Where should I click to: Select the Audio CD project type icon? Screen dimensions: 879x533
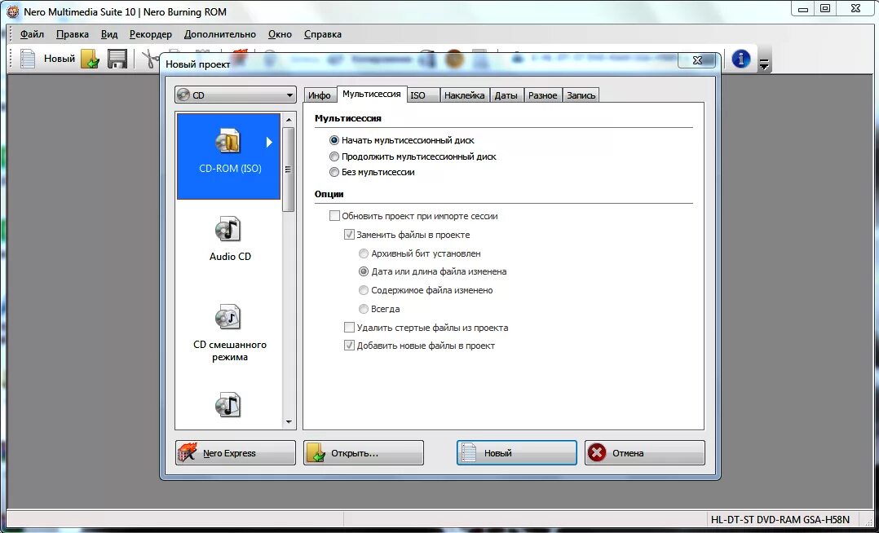[x=228, y=229]
